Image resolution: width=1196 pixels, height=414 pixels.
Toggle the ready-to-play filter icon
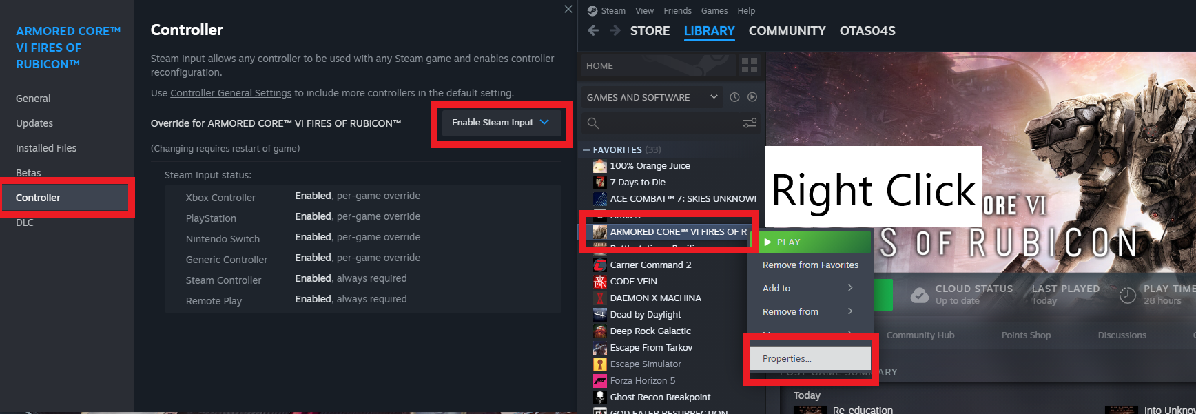[x=752, y=97]
